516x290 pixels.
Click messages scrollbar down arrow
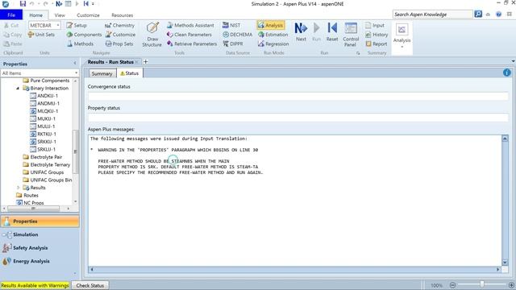pyautogui.click(x=505, y=262)
